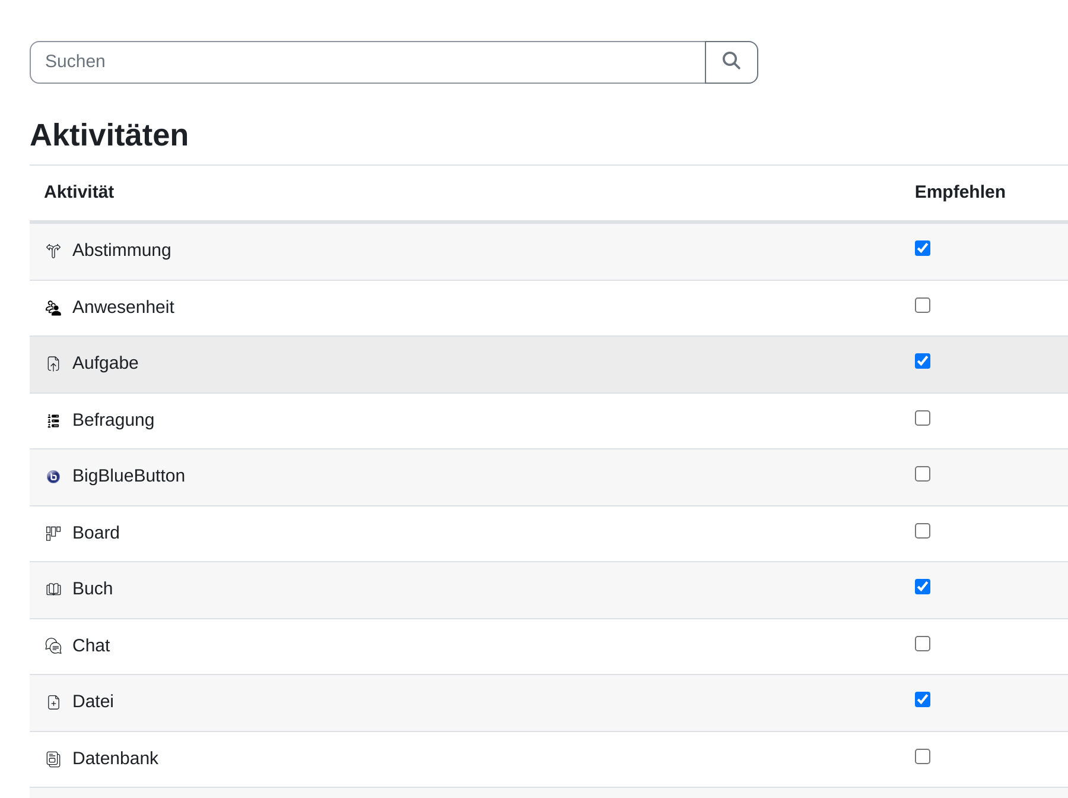Click the Aufgabe upload file icon
This screenshot has width=1068, height=798.
tap(53, 363)
